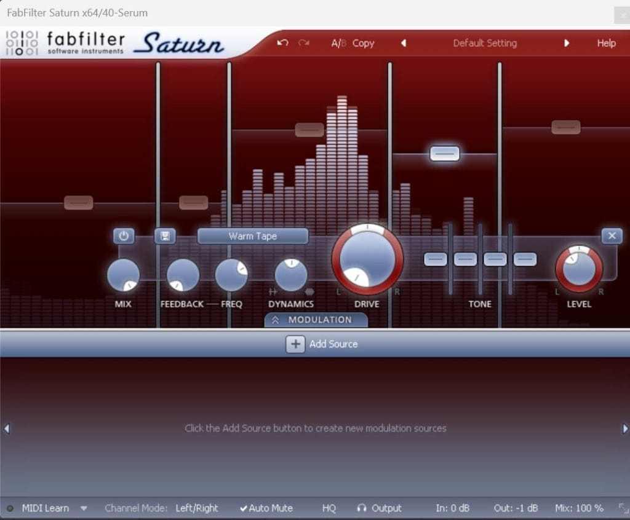
Task: Click the Redo arrow icon
Action: [303, 43]
